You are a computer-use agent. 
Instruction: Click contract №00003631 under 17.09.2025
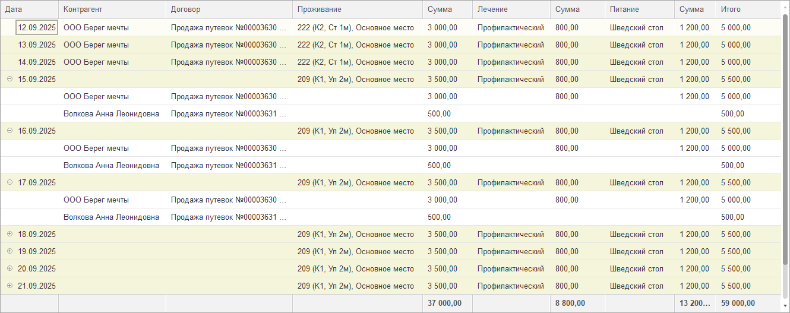228,217
